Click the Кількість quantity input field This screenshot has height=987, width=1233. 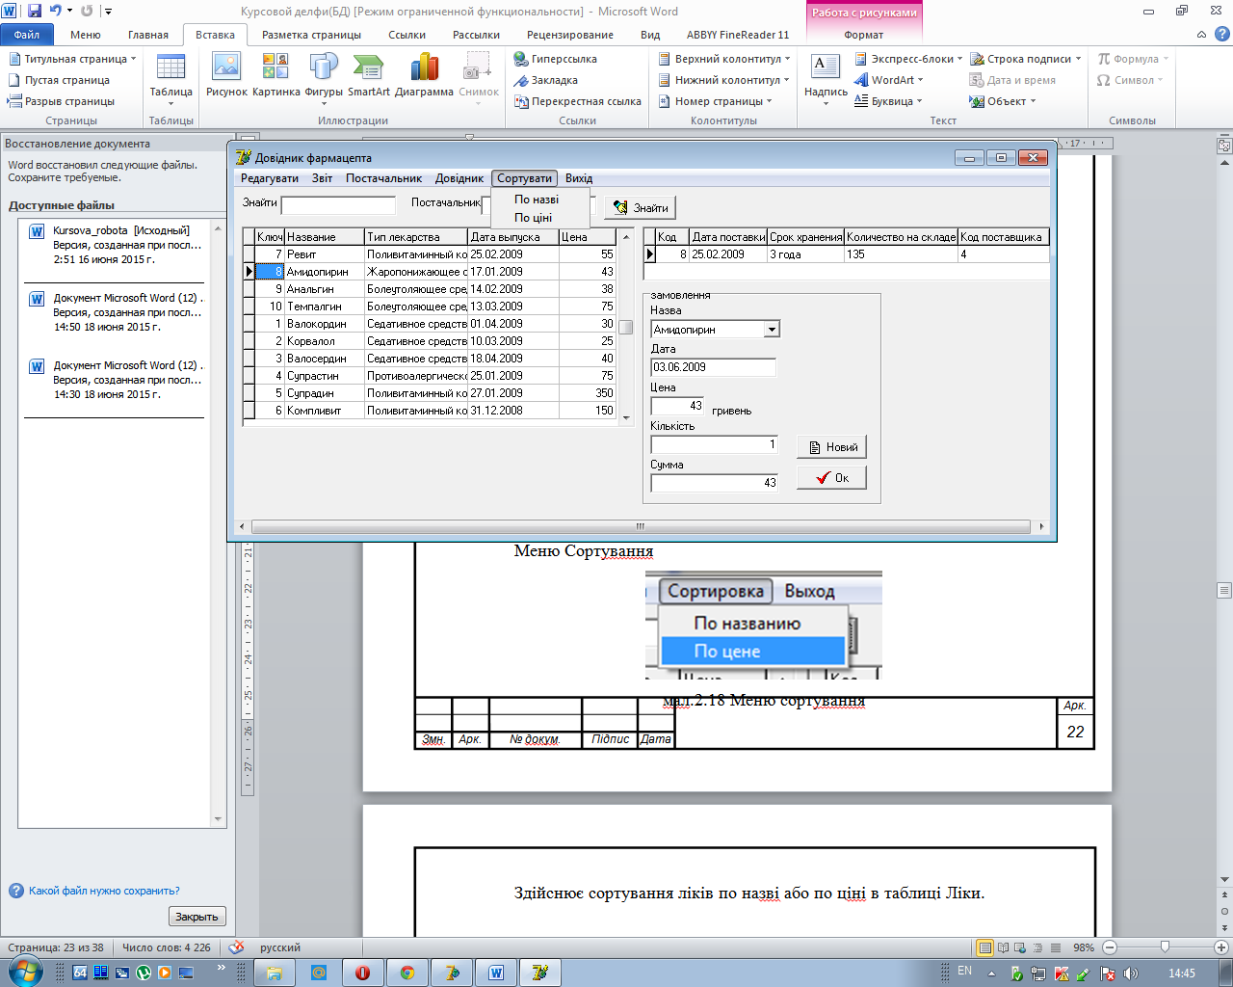coord(714,445)
